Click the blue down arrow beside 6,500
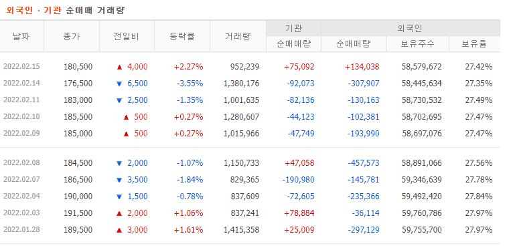This screenshot has width=507, height=248. [x=119, y=84]
